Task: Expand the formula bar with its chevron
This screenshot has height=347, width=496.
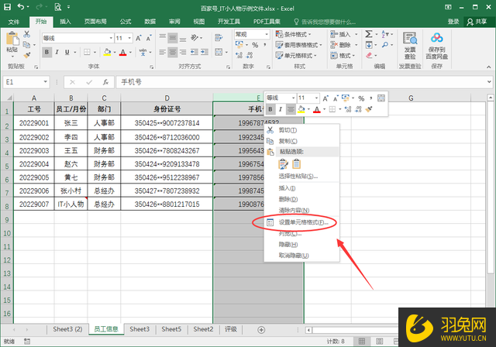Action: pos(489,82)
